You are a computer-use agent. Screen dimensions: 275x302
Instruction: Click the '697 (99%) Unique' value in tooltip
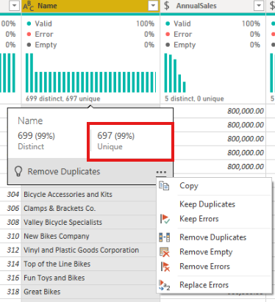(x=116, y=140)
